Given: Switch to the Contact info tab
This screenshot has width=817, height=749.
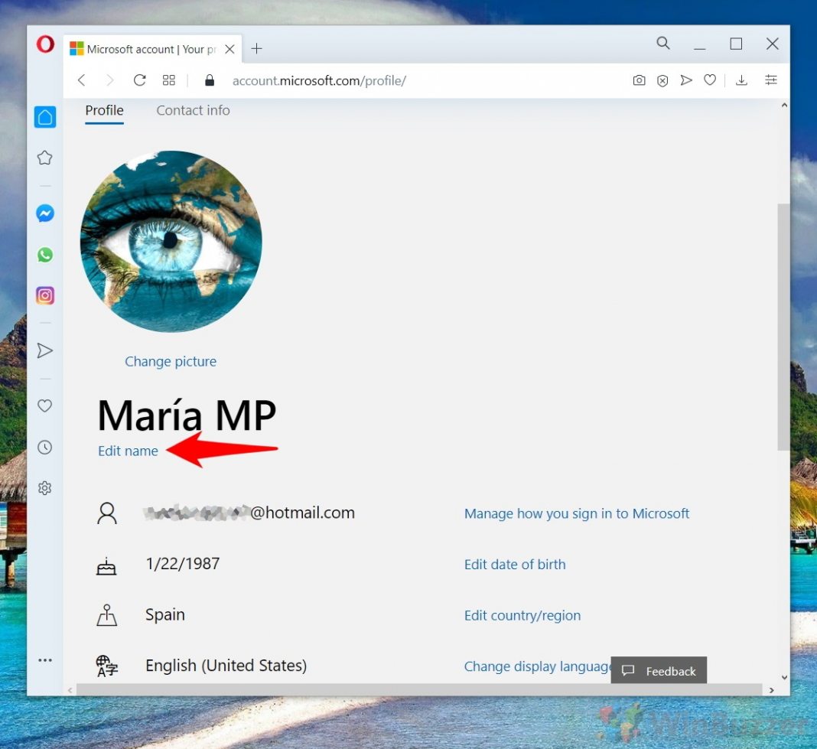Looking at the screenshot, I should click(x=193, y=110).
